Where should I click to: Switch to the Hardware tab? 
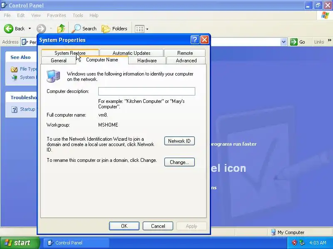point(147,61)
